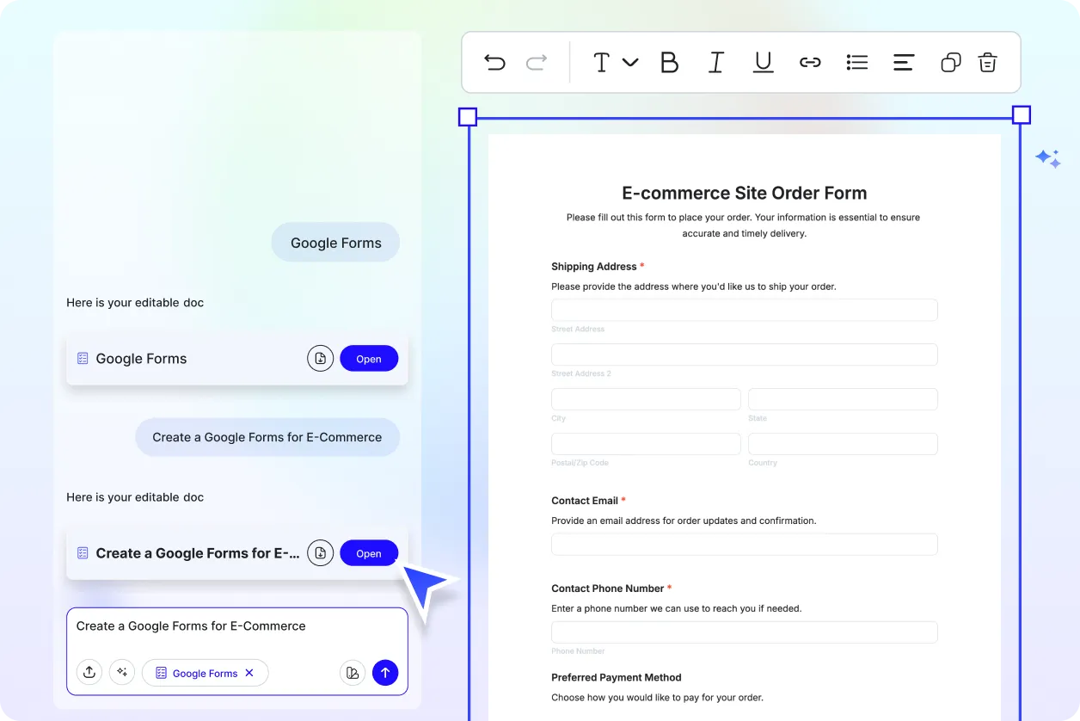Open the Google Forms editable doc
Image resolution: width=1080 pixels, height=721 pixels.
(369, 358)
